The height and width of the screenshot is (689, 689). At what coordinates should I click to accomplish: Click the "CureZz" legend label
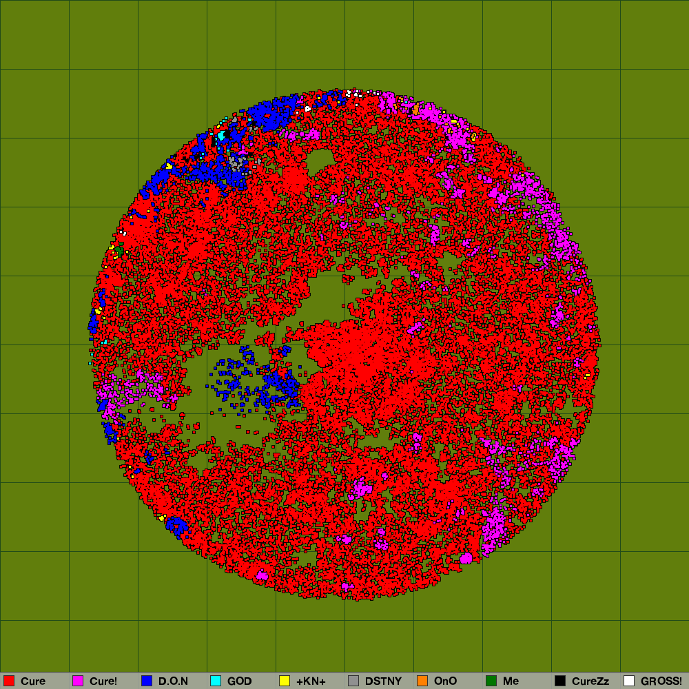(x=590, y=681)
